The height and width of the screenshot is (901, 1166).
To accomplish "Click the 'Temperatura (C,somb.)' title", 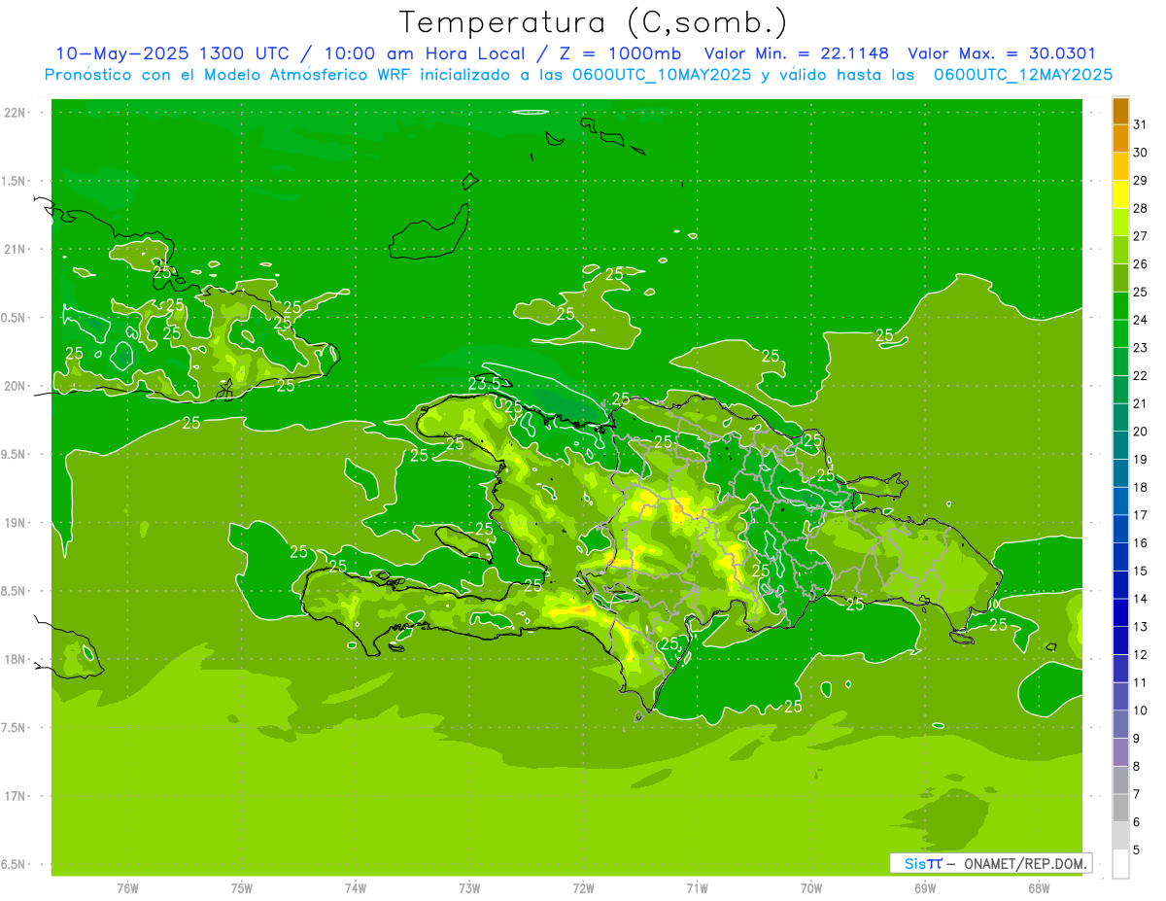I will tap(594, 23).
